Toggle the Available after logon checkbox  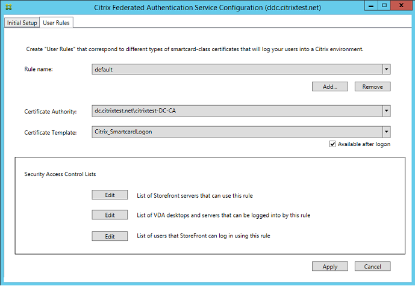332,144
